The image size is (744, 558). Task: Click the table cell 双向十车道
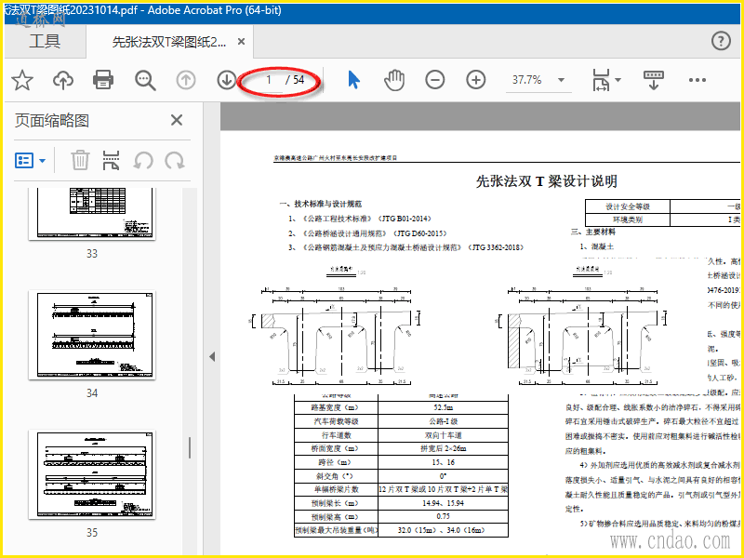click(444, 434)
